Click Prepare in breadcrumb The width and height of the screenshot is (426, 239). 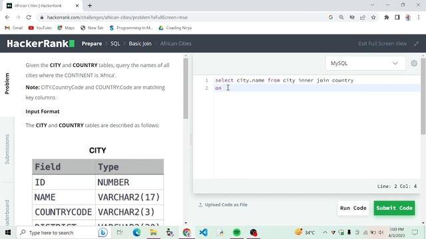[x=92, y=44]
